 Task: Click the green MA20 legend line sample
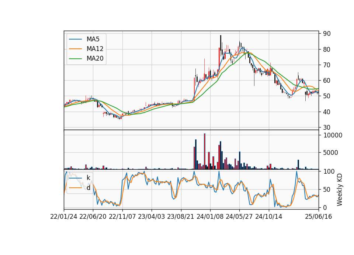point(75,59)
